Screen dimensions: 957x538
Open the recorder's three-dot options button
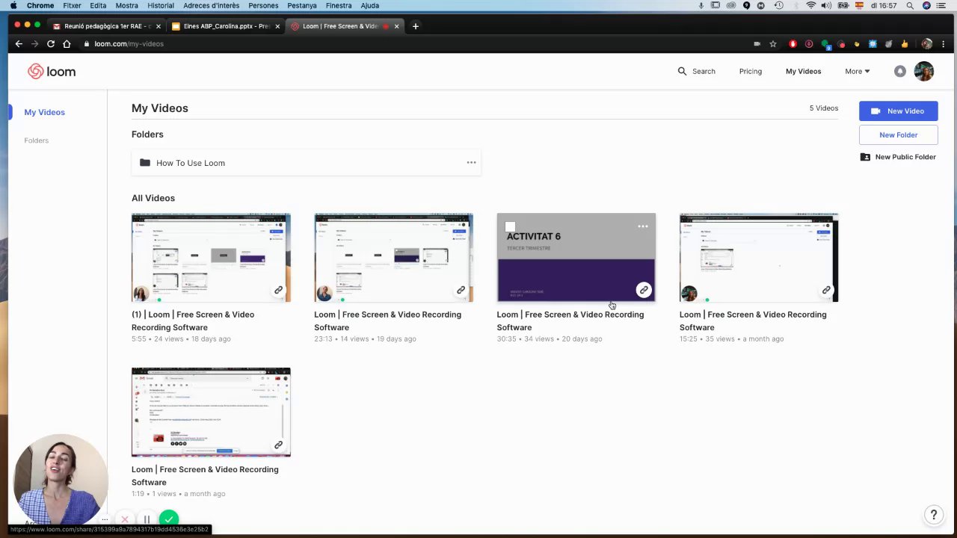pyautogui.click(x=105, y=519)
